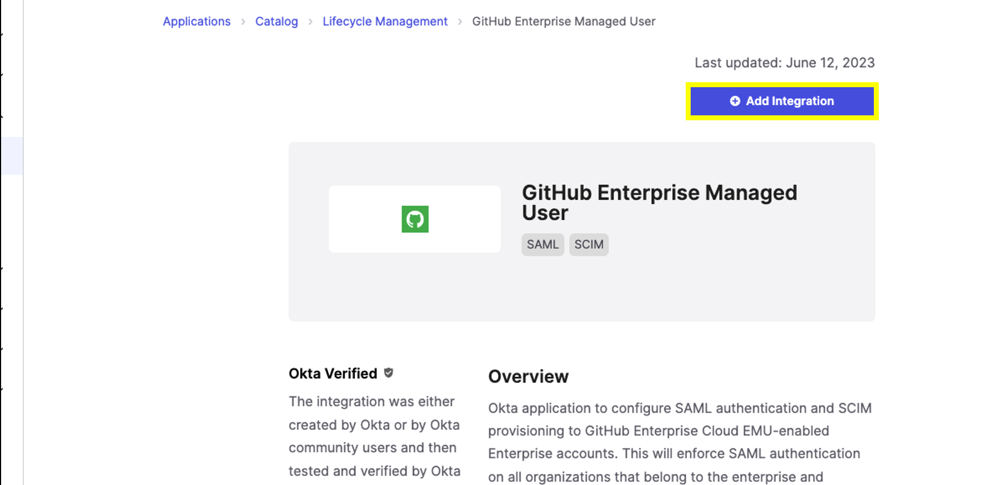This screenshot has height=485, width=993.
Task: Click the 'Last updated: June 12, 2023' text
Action: (784, 63)
